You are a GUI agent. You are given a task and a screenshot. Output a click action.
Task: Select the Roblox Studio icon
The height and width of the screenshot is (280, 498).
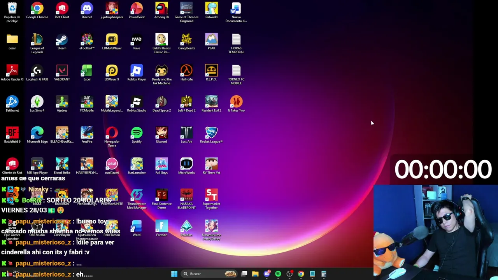(x=137, y=104)
